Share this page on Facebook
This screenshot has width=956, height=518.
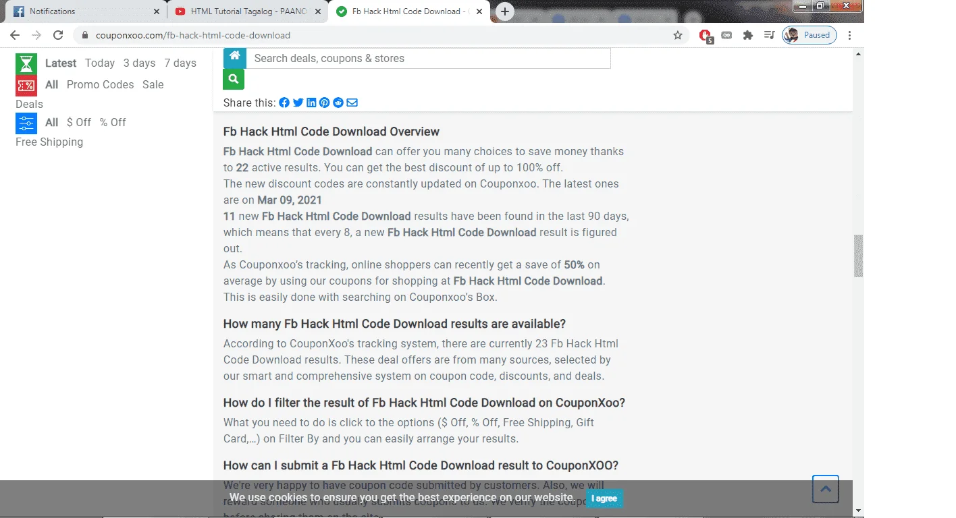click(x=284, y=103)
